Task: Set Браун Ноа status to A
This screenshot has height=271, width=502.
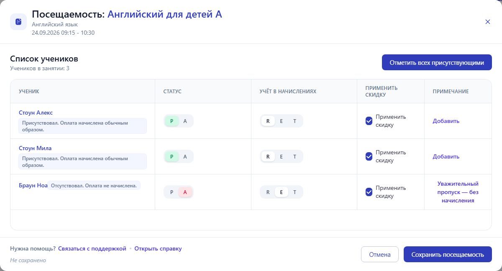Action: 185,192
